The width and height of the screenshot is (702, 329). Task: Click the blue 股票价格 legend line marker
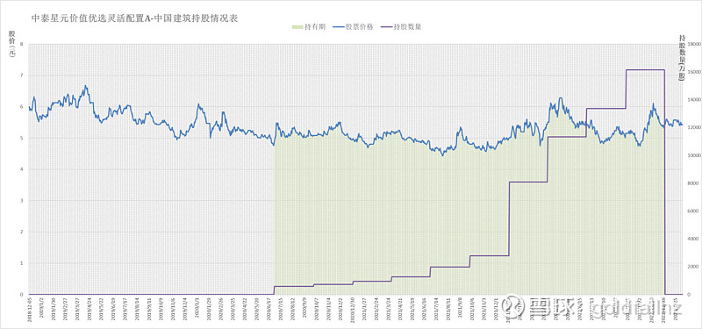(x=339, y=27)
